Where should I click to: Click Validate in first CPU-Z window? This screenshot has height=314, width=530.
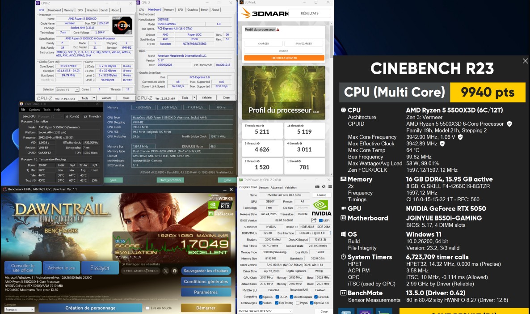point(106,98)
